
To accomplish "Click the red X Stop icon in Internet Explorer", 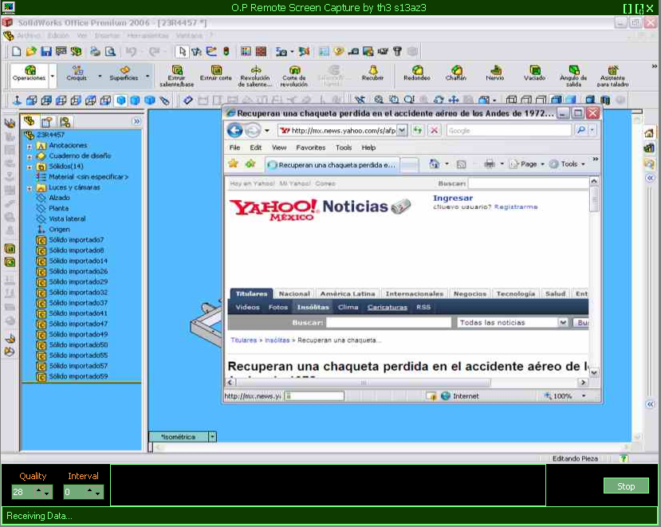I will [434, 130].
